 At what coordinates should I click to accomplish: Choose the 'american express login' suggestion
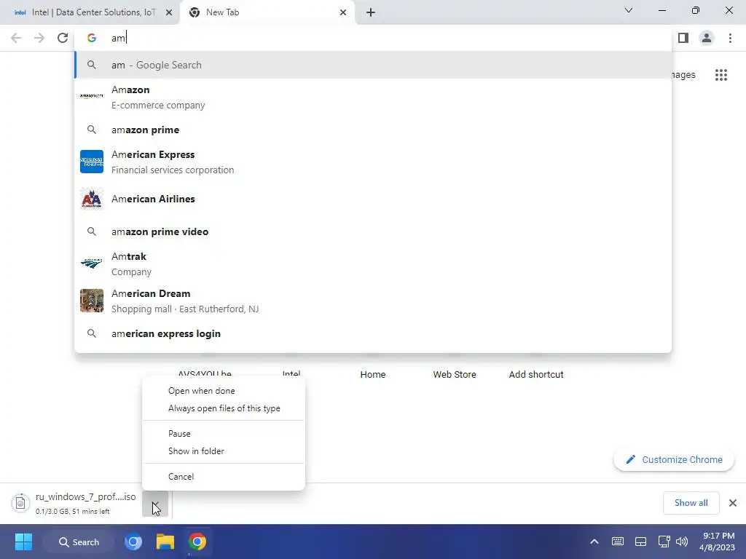[373, 333]
